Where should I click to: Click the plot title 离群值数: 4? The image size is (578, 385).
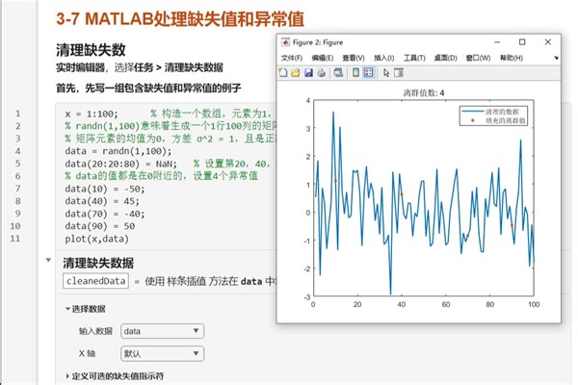click(x=423, y=92)
